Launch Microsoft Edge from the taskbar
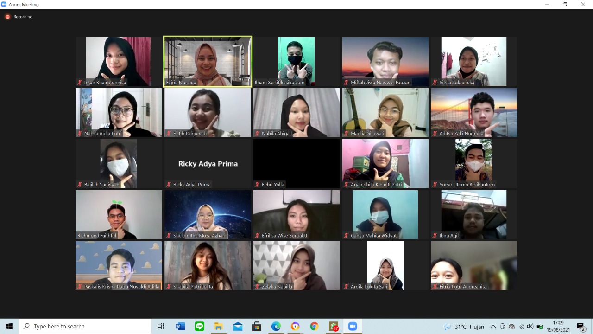This screenshot has width=593, height=334. tap(276, 327)
